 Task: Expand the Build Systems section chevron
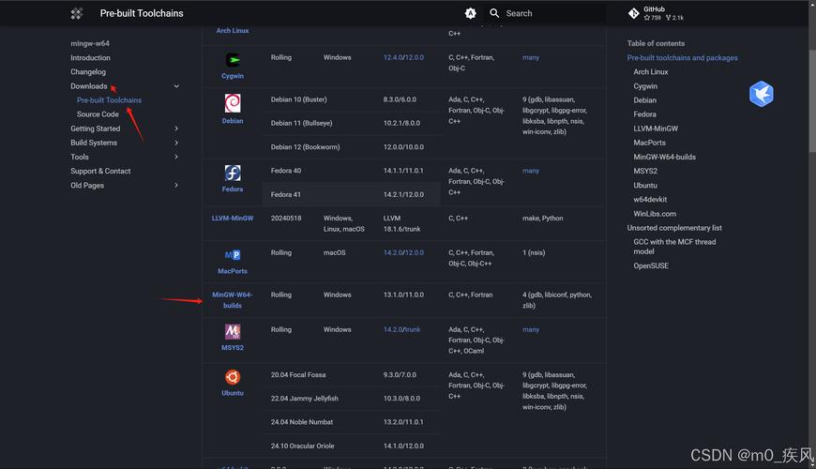176,143
